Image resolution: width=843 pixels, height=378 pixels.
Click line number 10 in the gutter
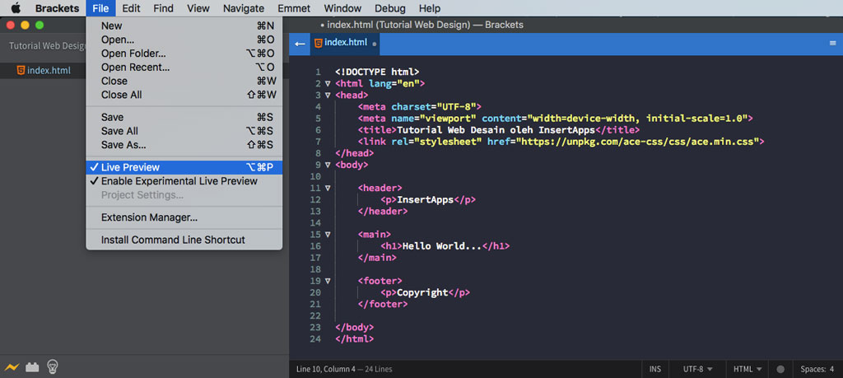click(x=315, y=176)
